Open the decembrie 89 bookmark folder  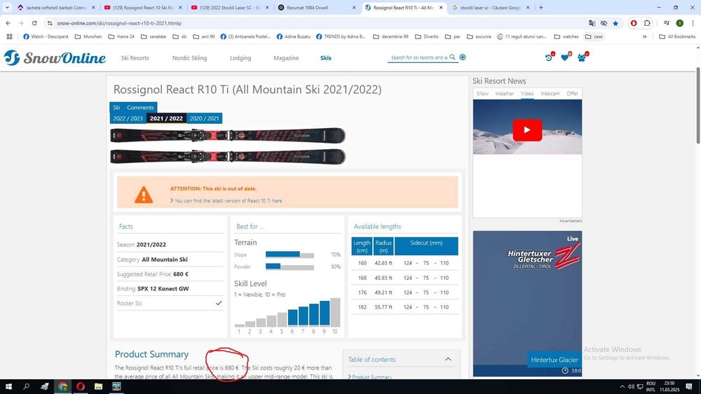390,36
